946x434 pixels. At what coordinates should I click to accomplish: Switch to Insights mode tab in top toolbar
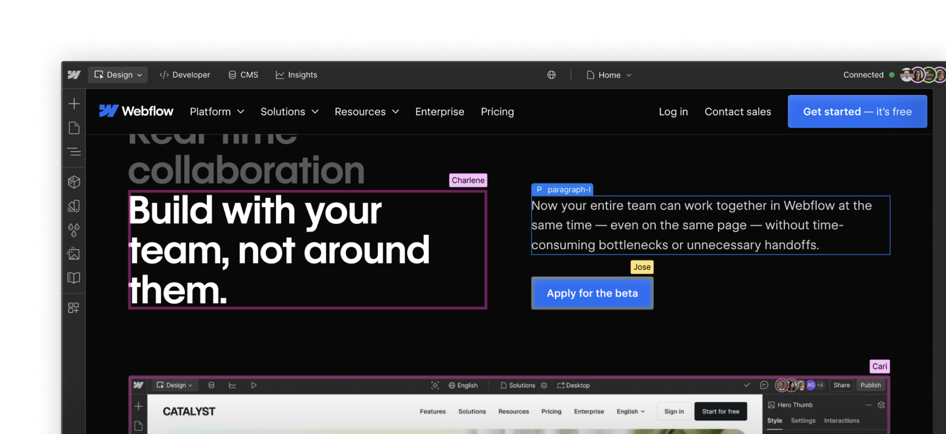pyautogui.click(x=296, y=75)
